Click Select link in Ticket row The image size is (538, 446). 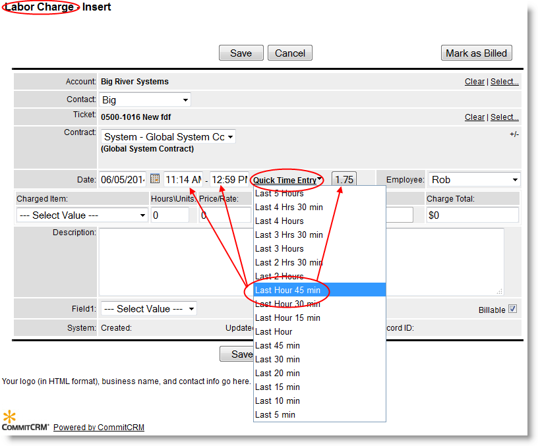(504, 117)
